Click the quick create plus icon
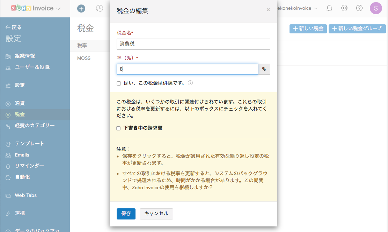Viewport: 388px width, 232px height. point(81,8)
